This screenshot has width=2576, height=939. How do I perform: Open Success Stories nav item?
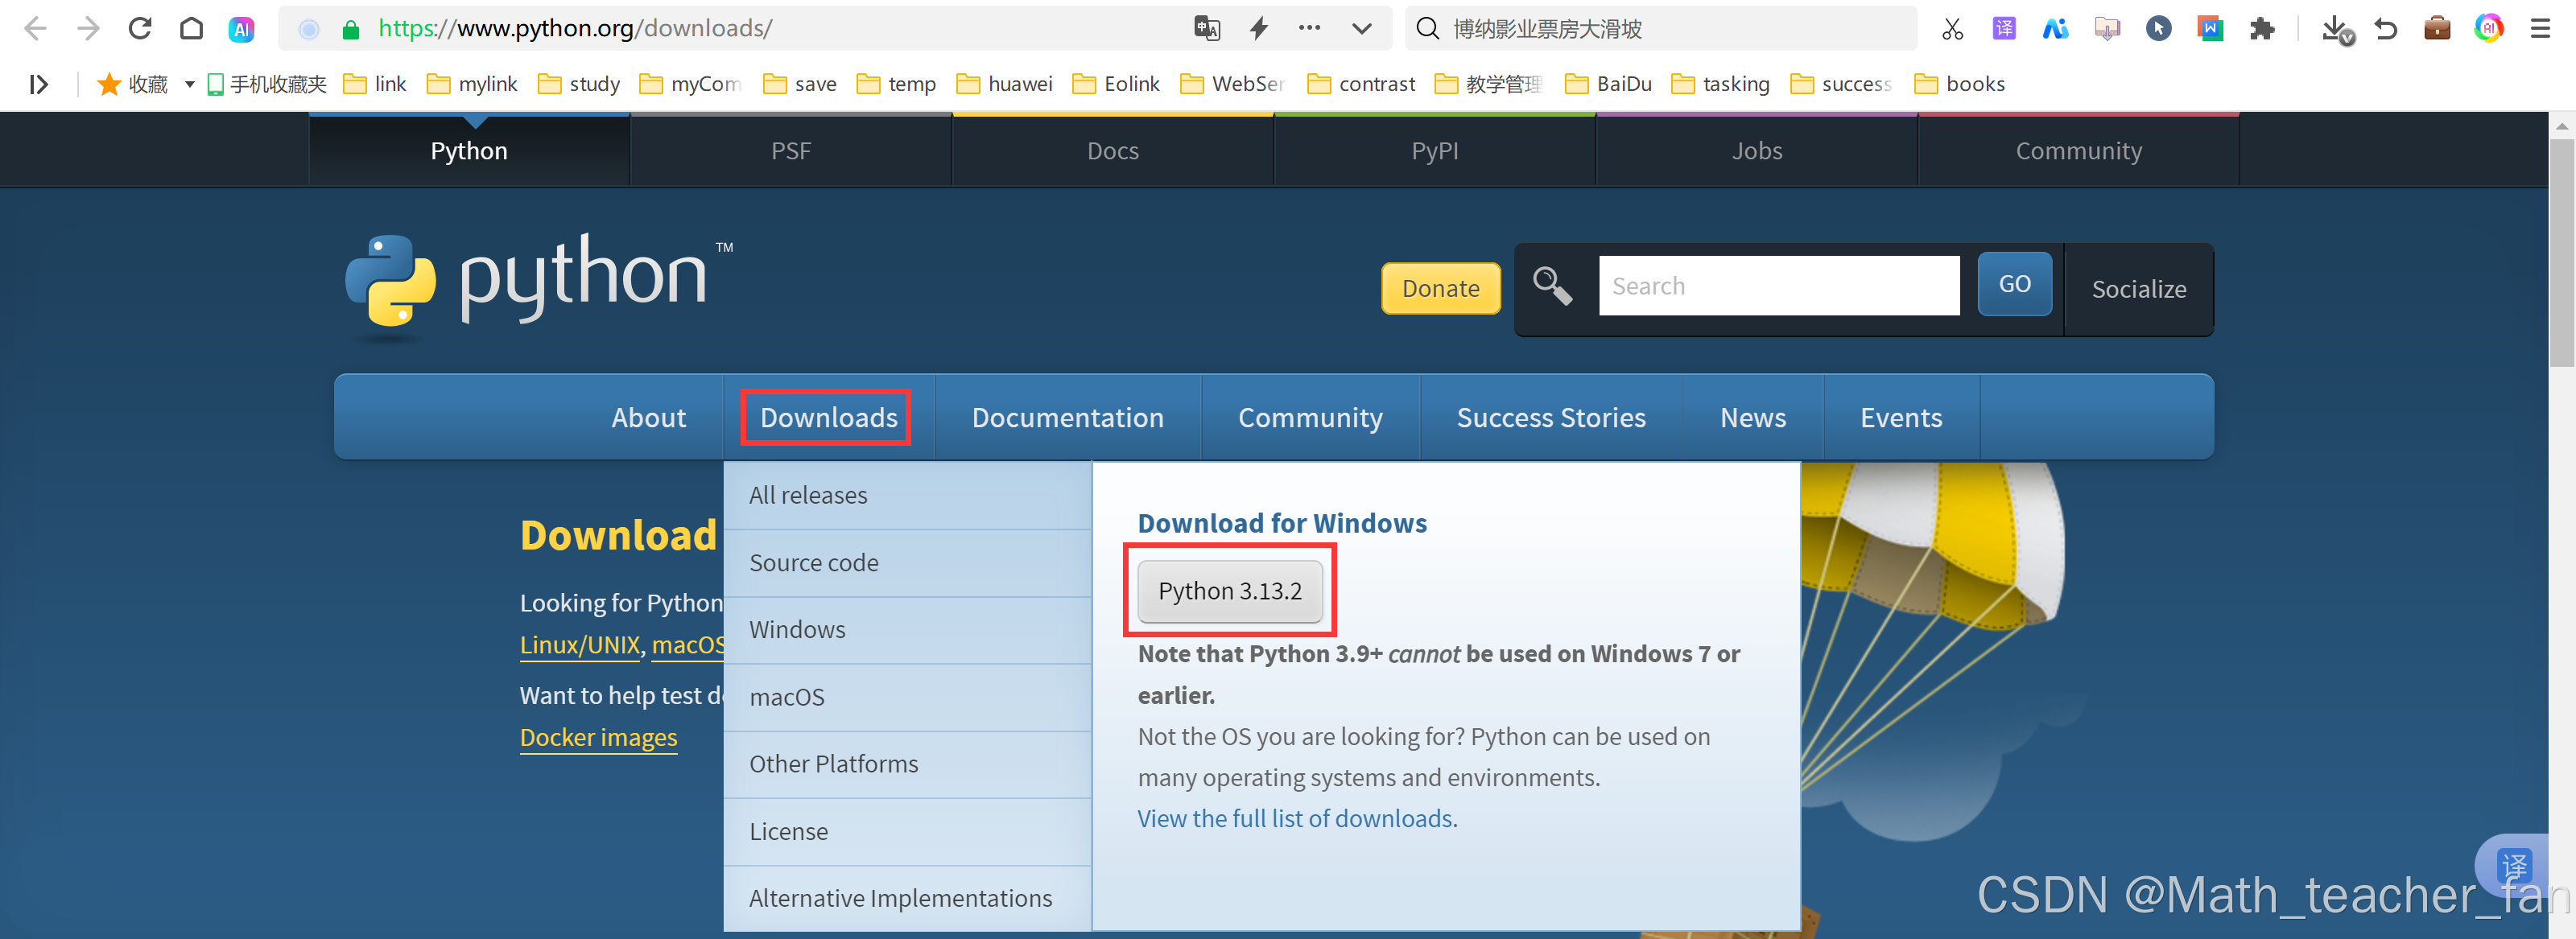[x=1551, y=417]
